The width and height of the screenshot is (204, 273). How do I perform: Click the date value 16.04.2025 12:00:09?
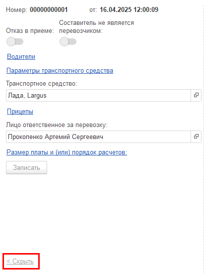point(129,9)
